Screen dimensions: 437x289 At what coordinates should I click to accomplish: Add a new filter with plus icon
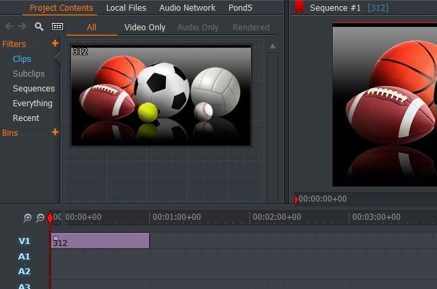point(55,44)
